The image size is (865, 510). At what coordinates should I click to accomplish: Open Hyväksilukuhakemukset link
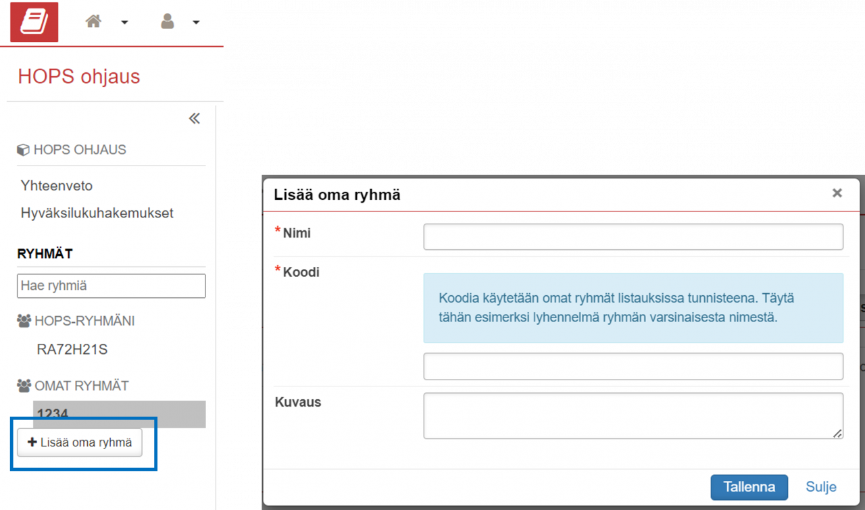point(97,213)
